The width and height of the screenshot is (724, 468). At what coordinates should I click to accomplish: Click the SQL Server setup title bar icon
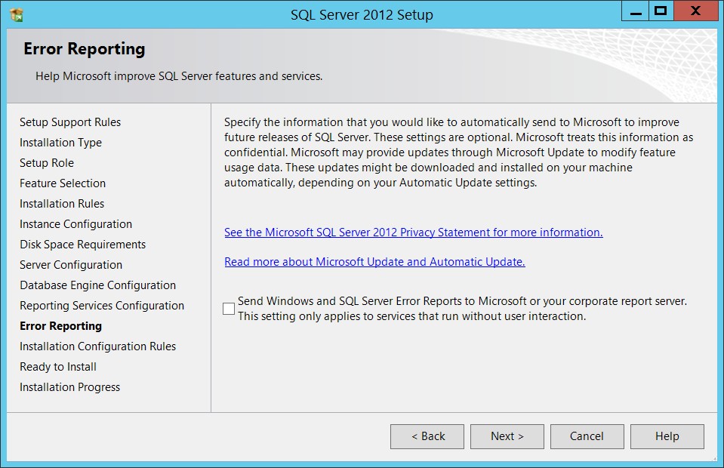coord(17,15)
